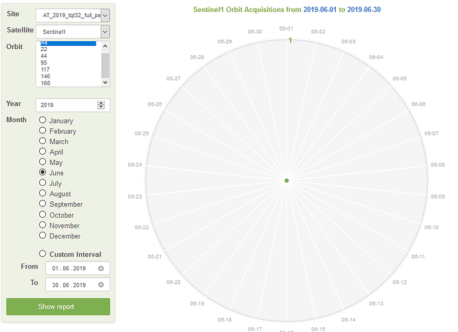Click the 06-28 axis label on chart
This screenshot has height=332, width=458.
pos(197,57)
